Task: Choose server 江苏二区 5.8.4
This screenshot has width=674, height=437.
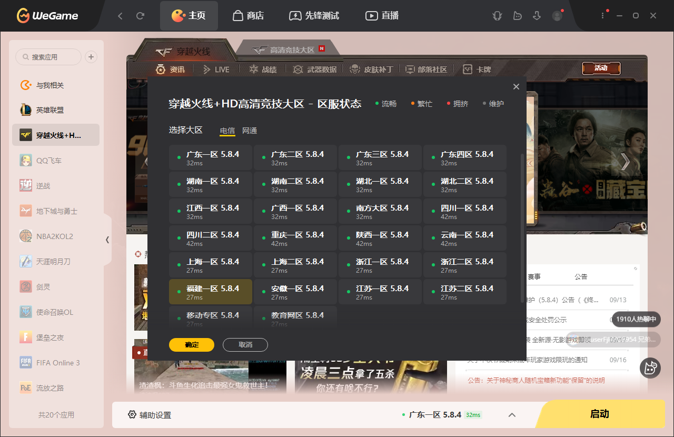Action: [465, 292]
